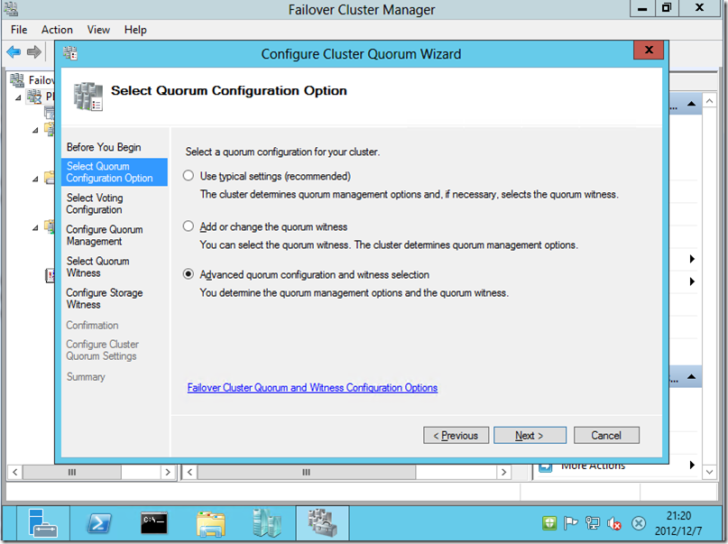Screen dimensions: 728x544
Task: Click the network tray icon
Action: point(593,523)
